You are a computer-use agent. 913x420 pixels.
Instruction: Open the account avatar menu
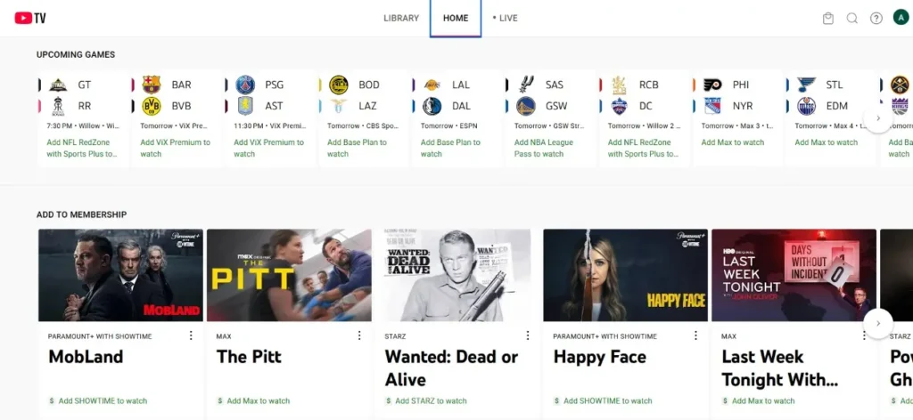click(900, 19)
